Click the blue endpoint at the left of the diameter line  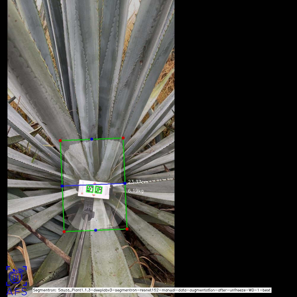pyautogui.click(x=62, y=186)
